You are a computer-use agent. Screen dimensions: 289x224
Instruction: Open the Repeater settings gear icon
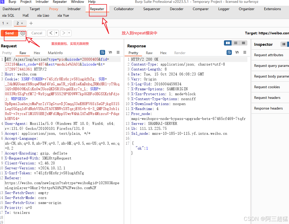click(23, 33)
